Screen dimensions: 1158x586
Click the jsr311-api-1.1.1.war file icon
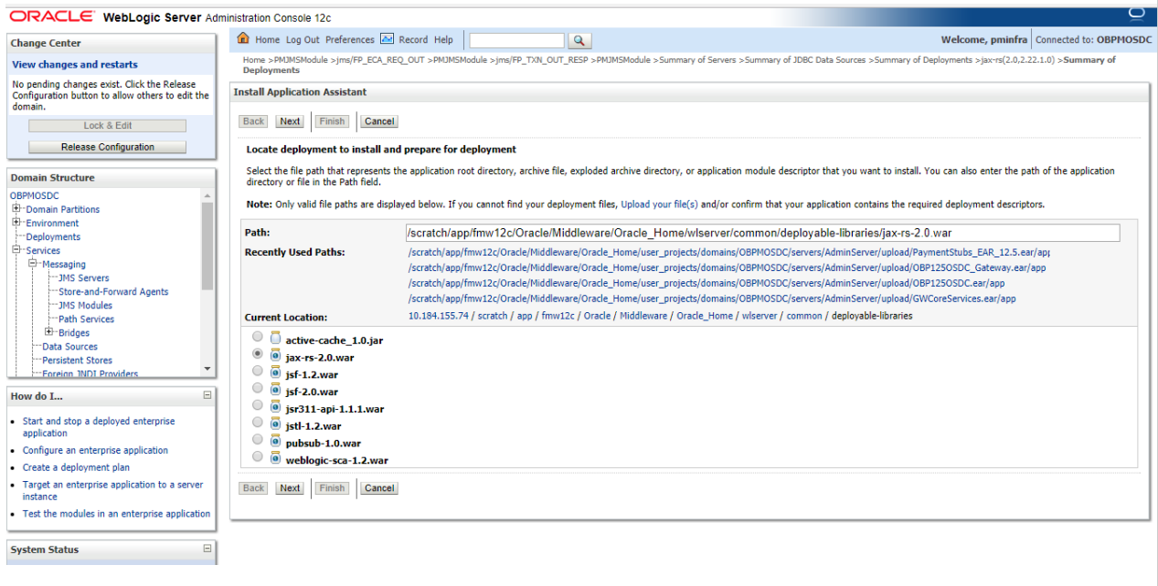click(276, 407)
